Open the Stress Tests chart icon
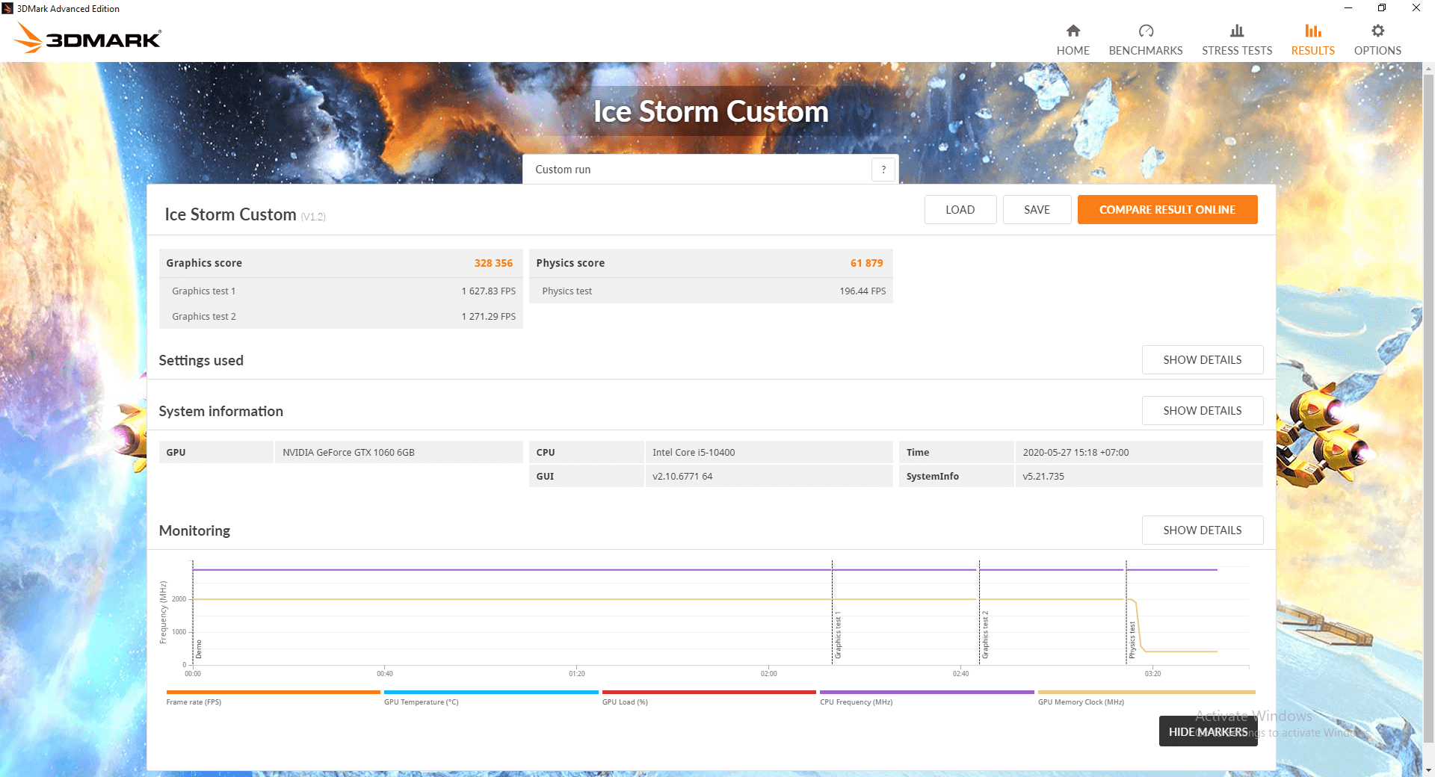1435x777 pixels. pyautogui.click(x=1237, y=31)
